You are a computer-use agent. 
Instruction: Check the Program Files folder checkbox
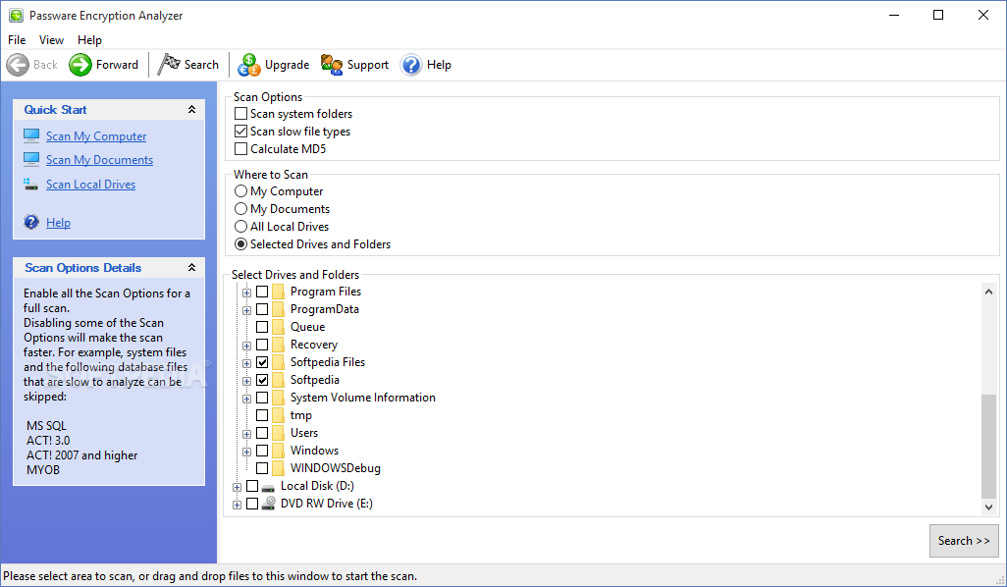click(x=262, y=292)
